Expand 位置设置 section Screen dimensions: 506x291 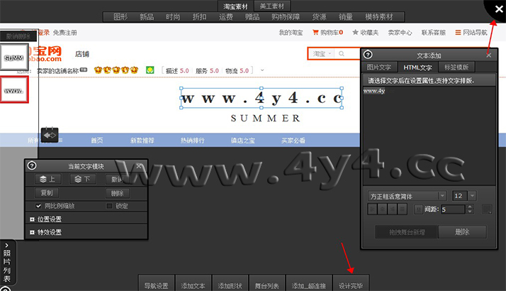(33, 219)
